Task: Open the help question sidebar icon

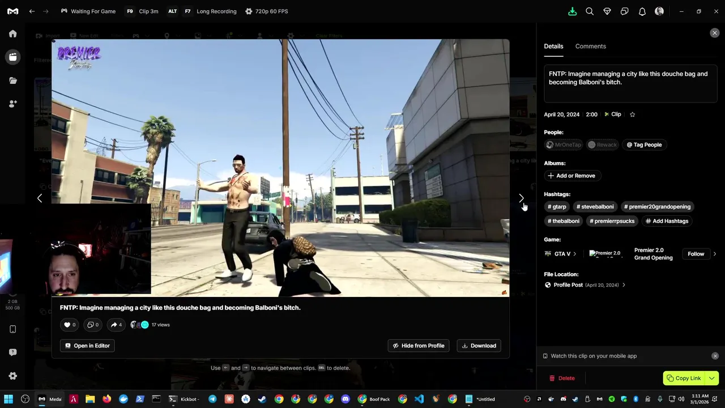Action: (12, 352)
